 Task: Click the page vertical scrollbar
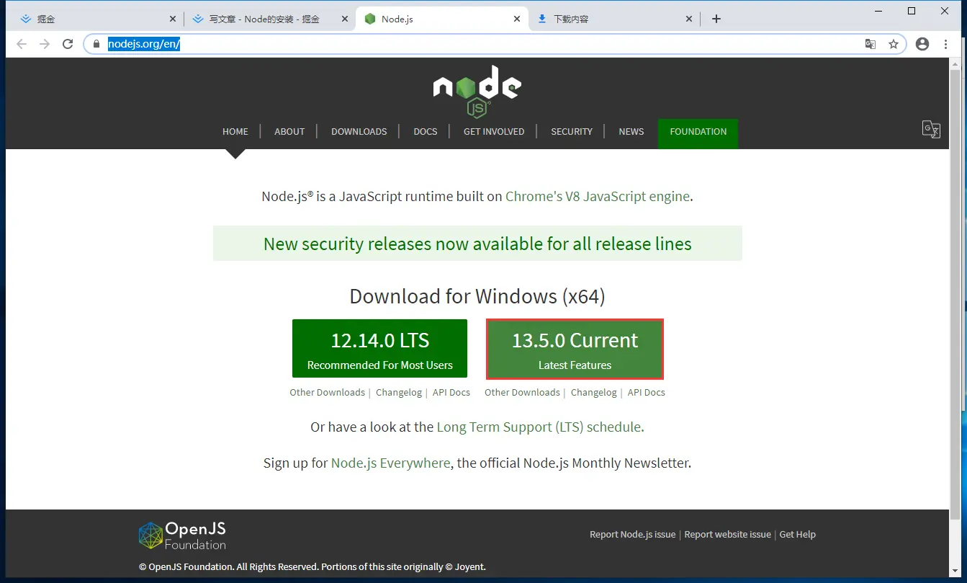[955, 294]
